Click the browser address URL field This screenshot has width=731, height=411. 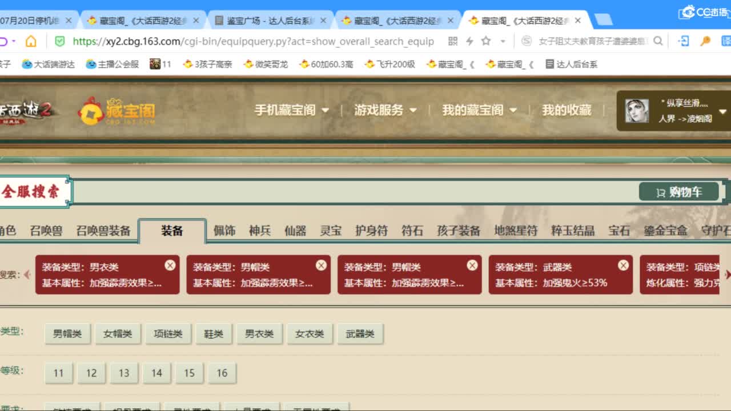[x=254, y=41]
